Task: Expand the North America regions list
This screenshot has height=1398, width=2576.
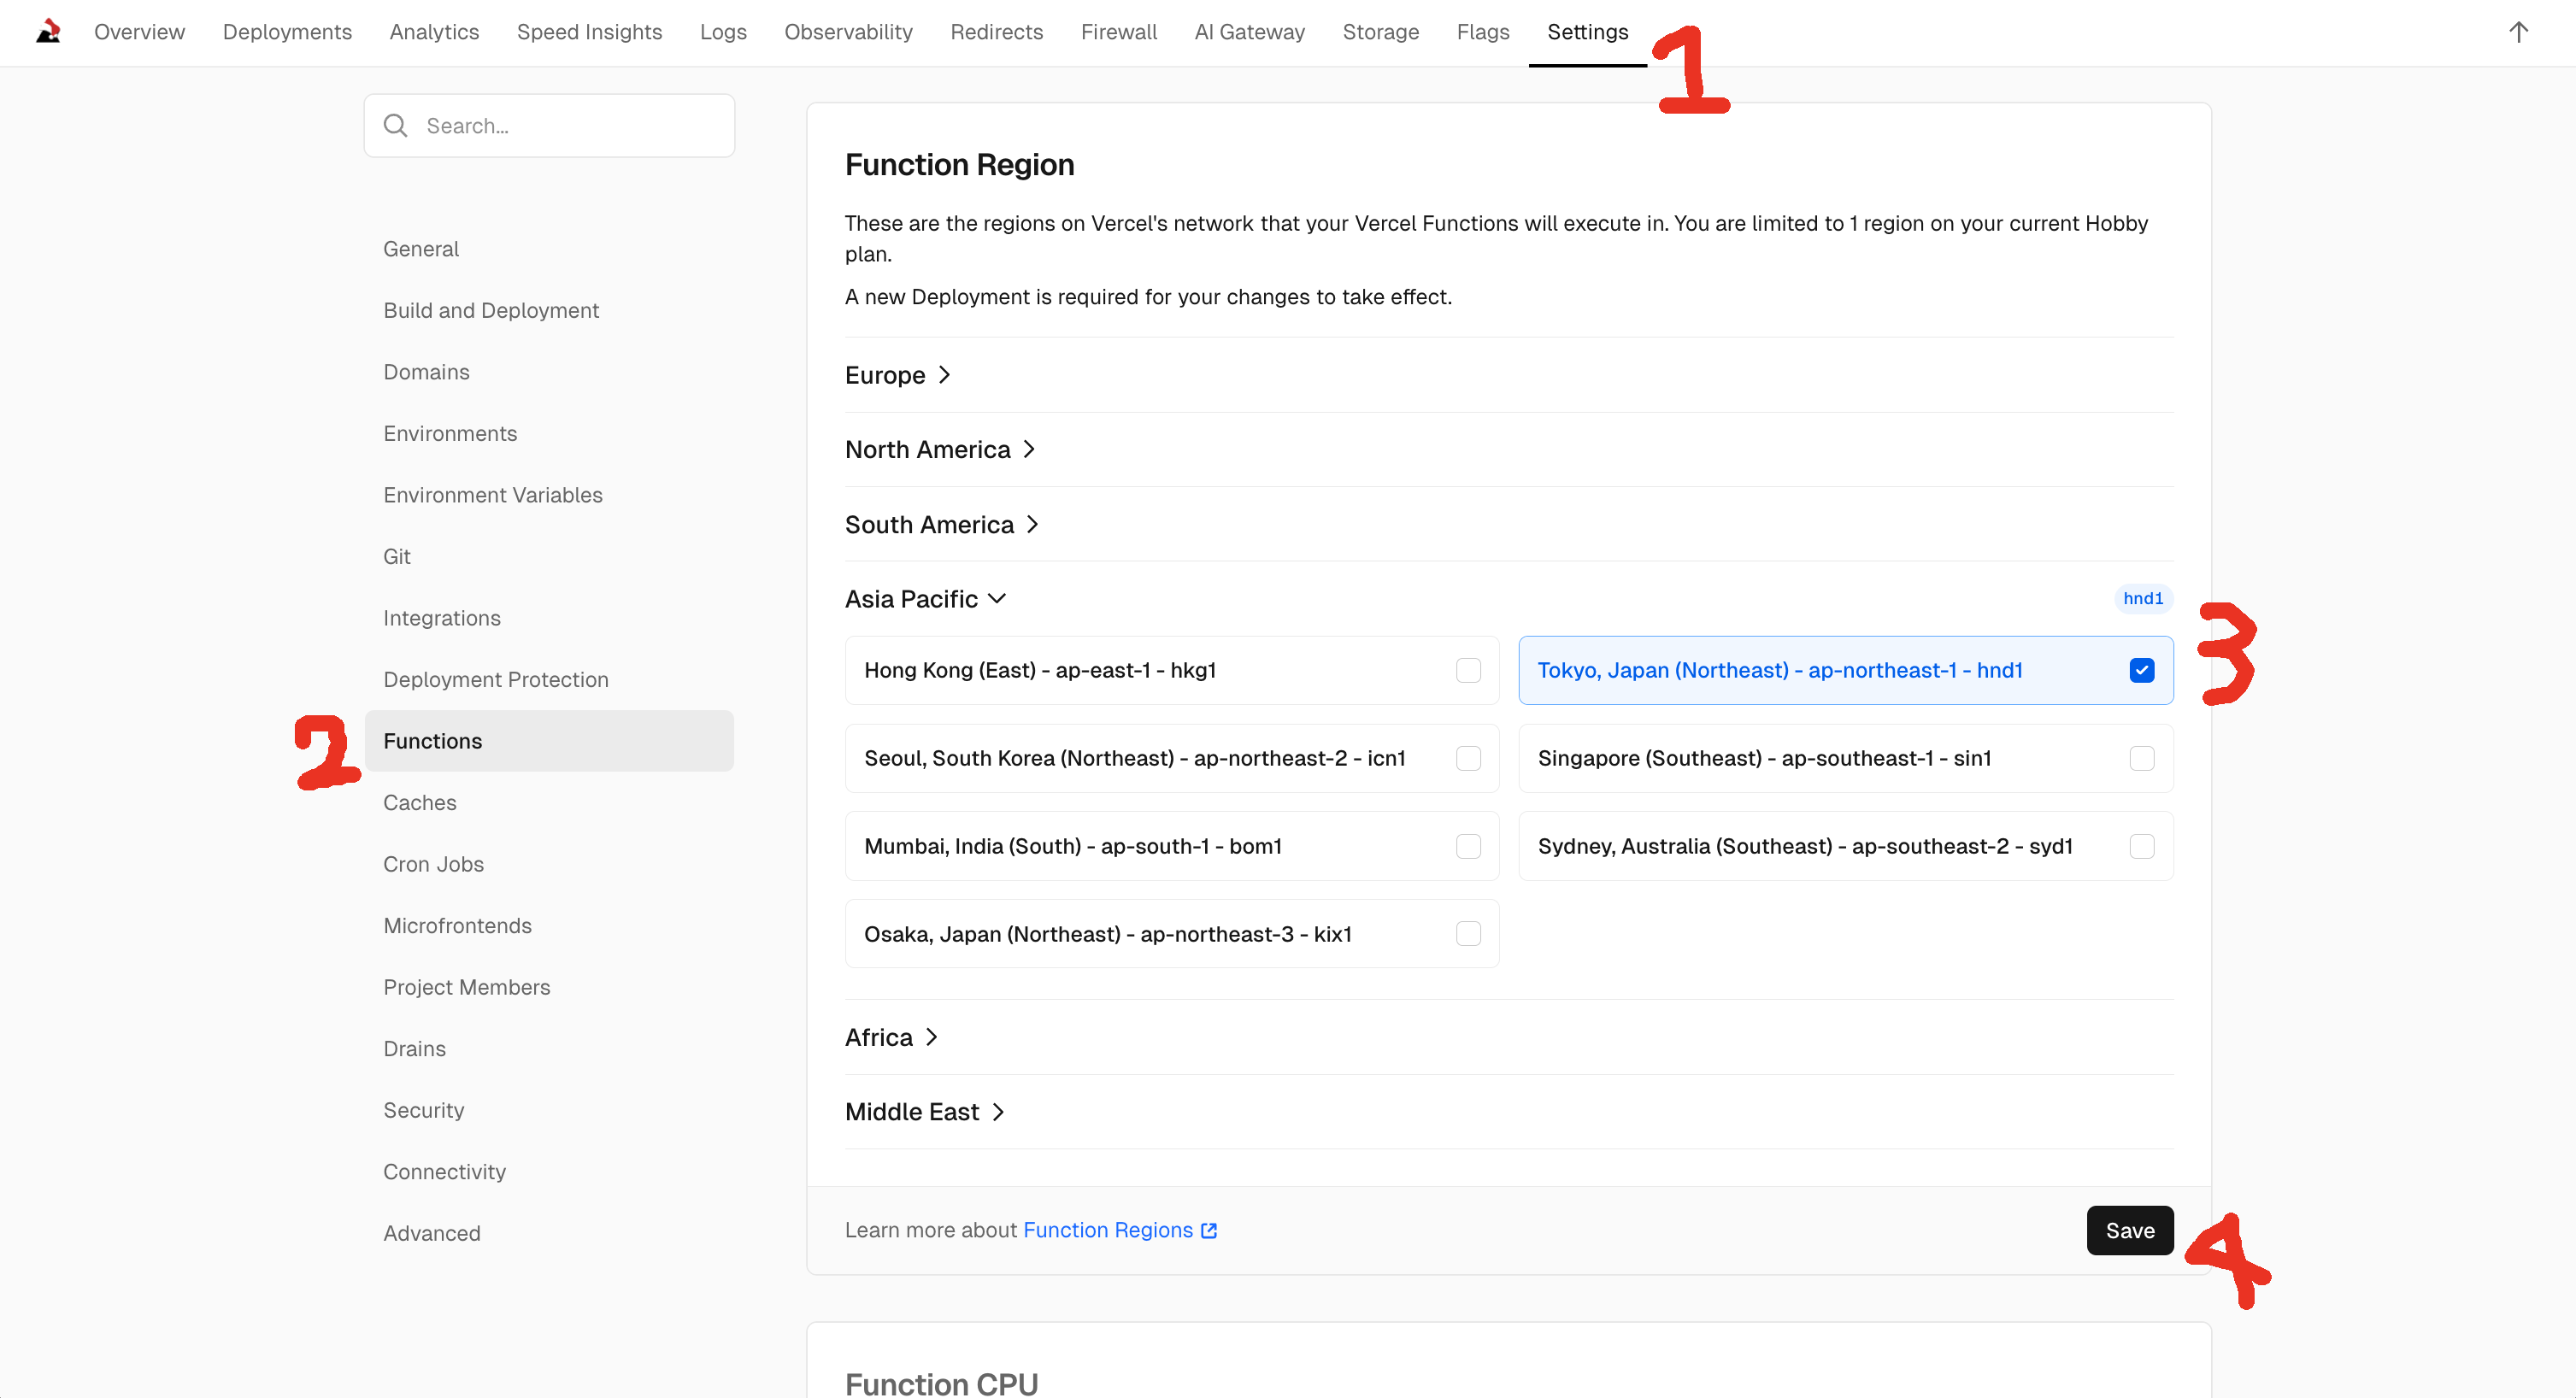Action: pos(939,450)
